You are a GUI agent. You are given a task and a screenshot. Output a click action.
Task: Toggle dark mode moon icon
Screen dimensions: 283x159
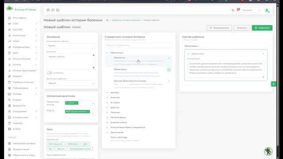[233, 10]
